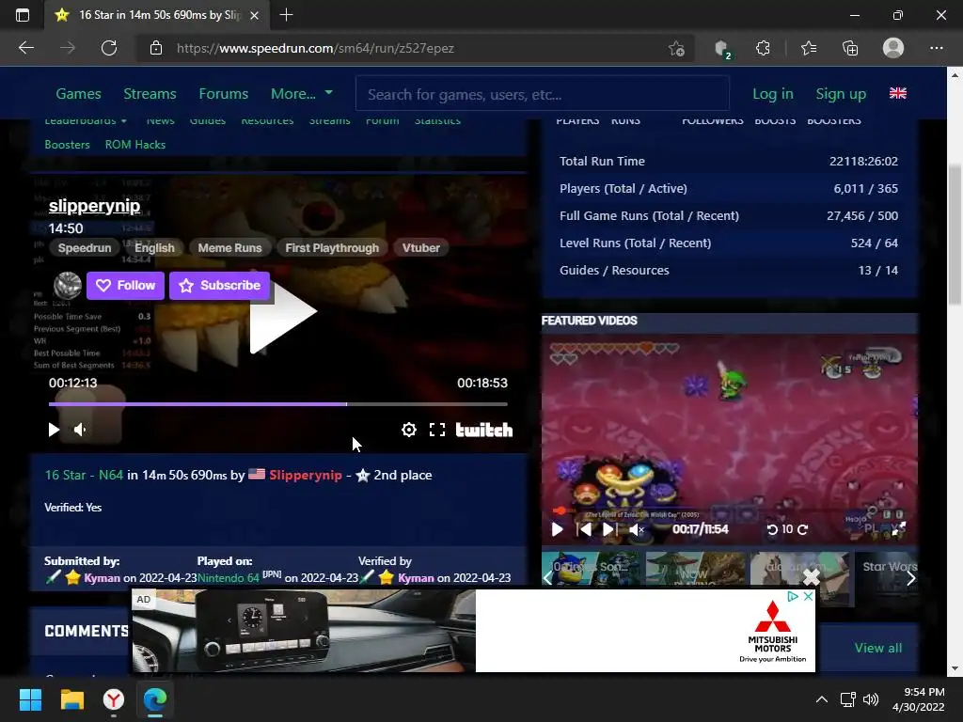Select the Vtuber tag
Viewport: 963px width, 722px height.
421,248
